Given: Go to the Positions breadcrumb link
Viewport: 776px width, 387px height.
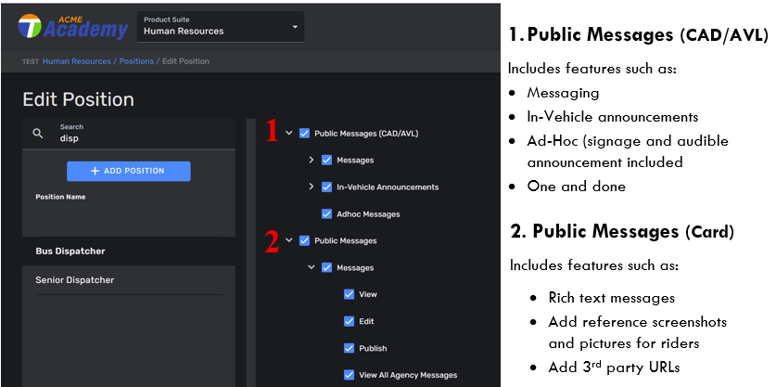Looking at the screenshot, I should (137, 61).
